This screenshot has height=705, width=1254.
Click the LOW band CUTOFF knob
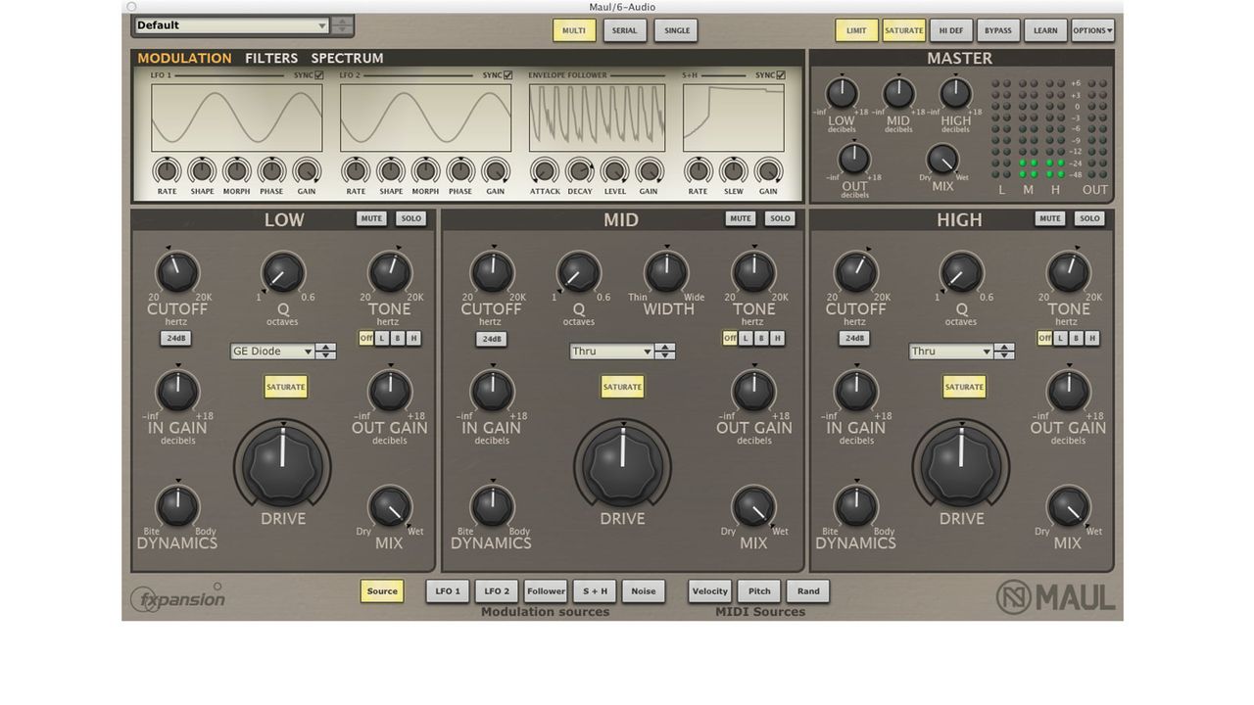(177, 272)
